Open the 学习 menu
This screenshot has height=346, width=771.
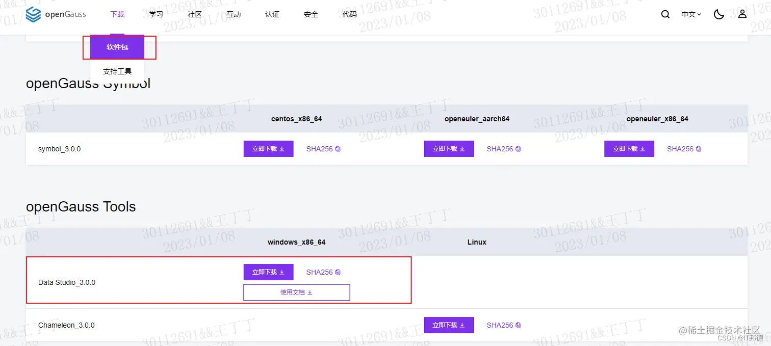point(156,14)
